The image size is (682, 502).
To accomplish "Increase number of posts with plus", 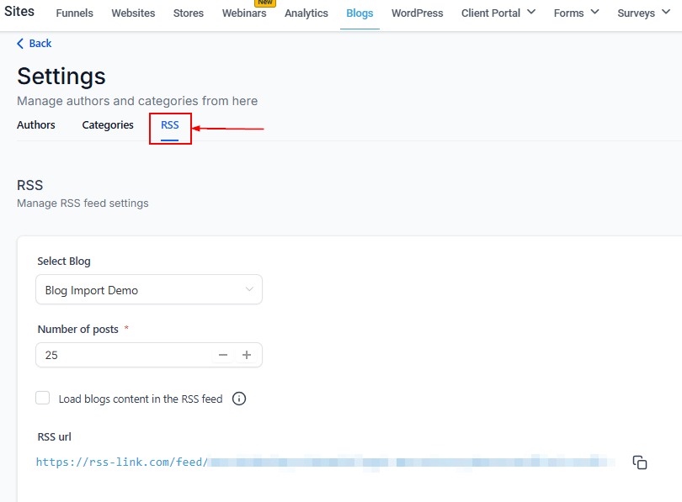I will 247,355.
